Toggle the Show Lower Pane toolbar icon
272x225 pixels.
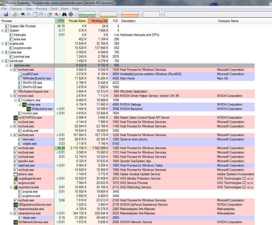(35, 14)
